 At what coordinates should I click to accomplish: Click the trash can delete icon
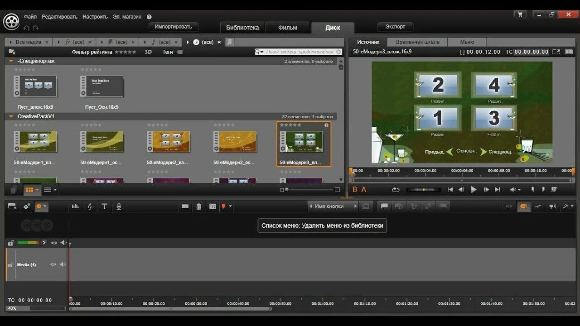coord(198,206)
